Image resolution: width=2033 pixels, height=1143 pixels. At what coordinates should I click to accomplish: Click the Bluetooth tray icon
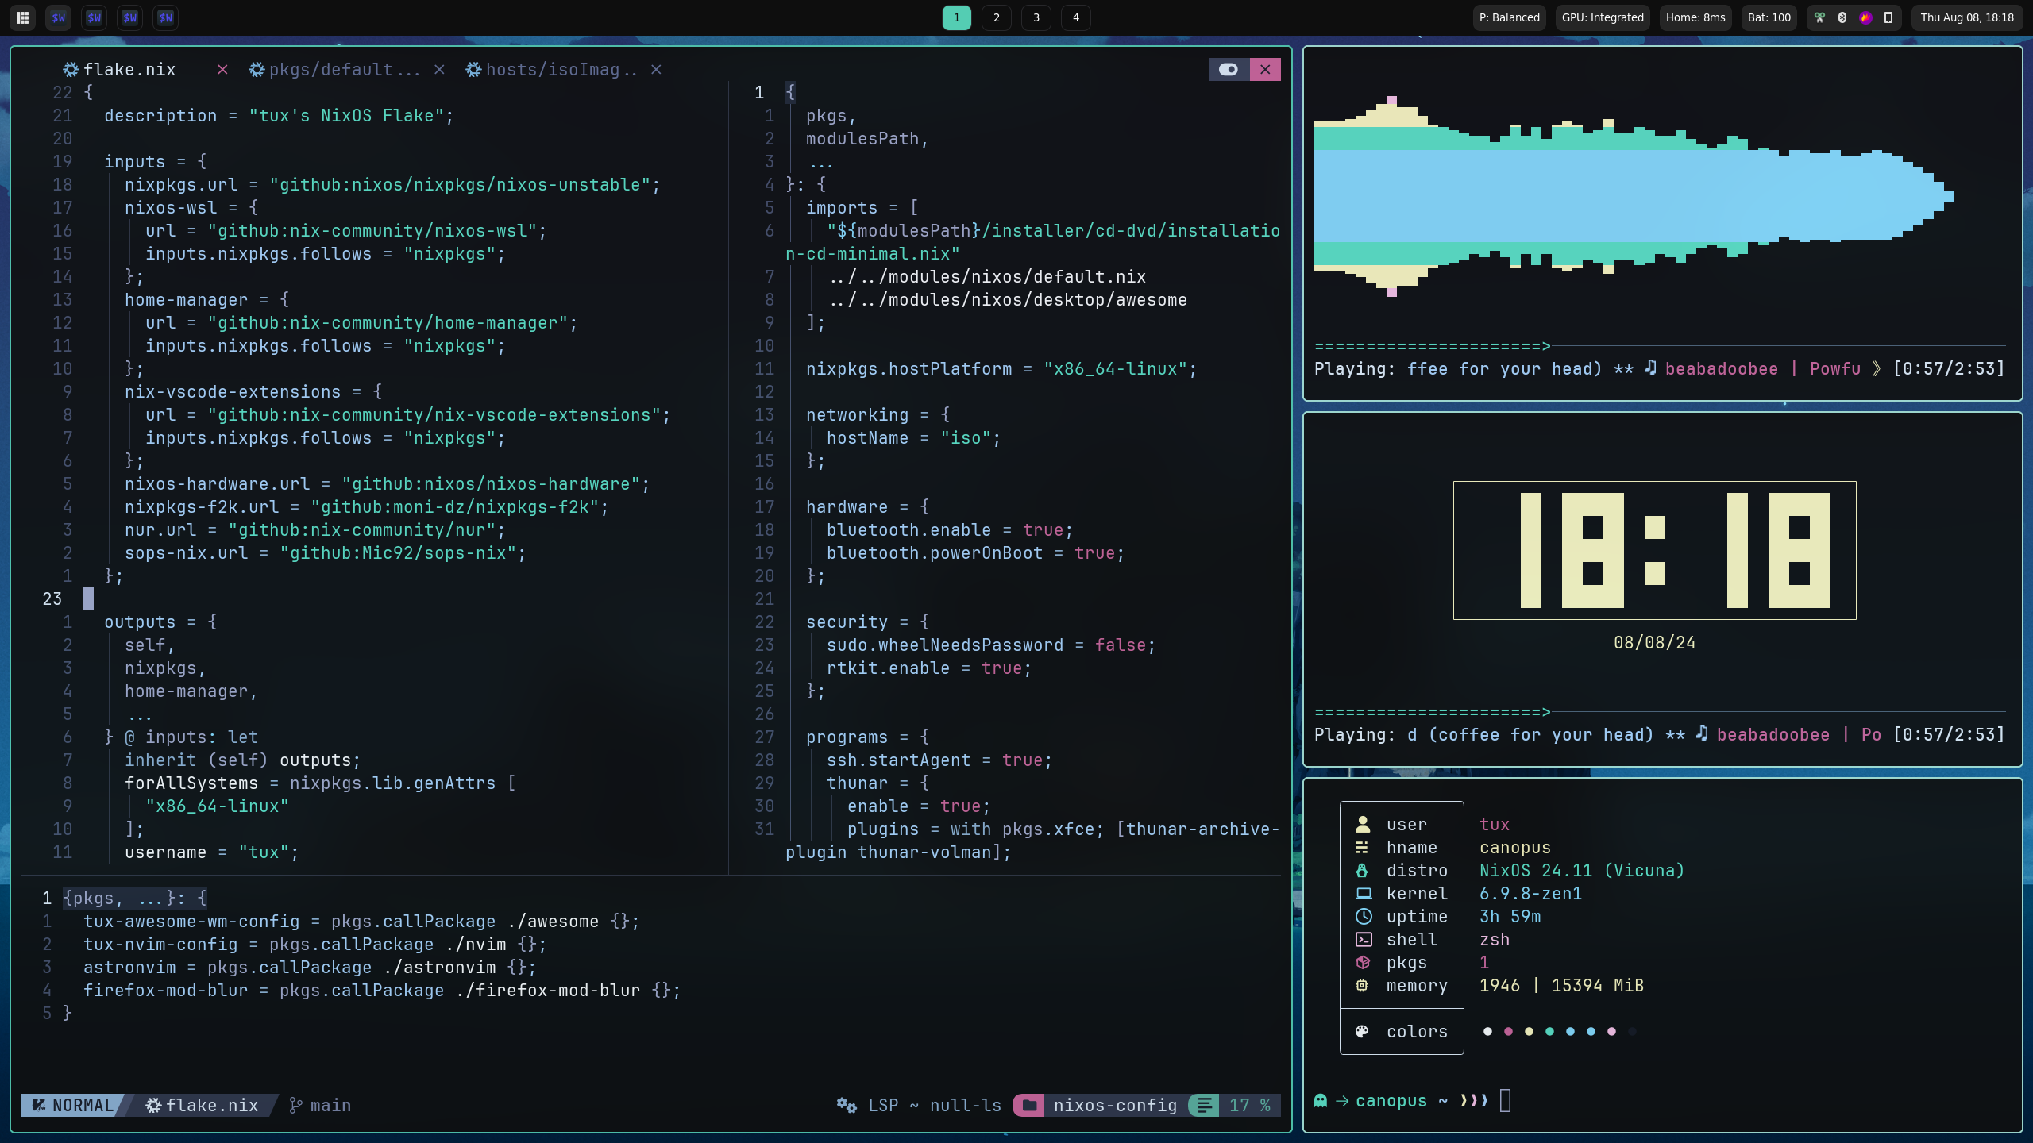1842,17
